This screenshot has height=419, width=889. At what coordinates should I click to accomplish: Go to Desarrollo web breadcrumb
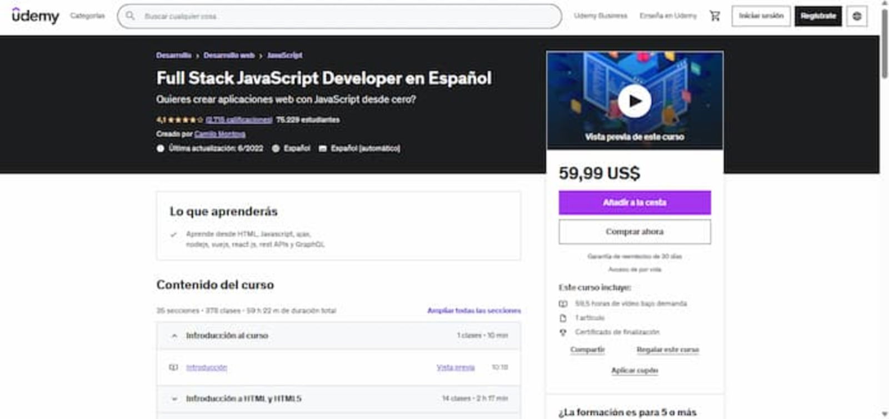pos(229,55)
